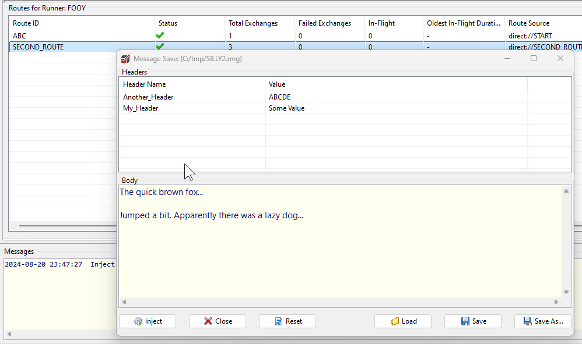Maximize the Message Save dialog
582x344 pixels.
533,58
